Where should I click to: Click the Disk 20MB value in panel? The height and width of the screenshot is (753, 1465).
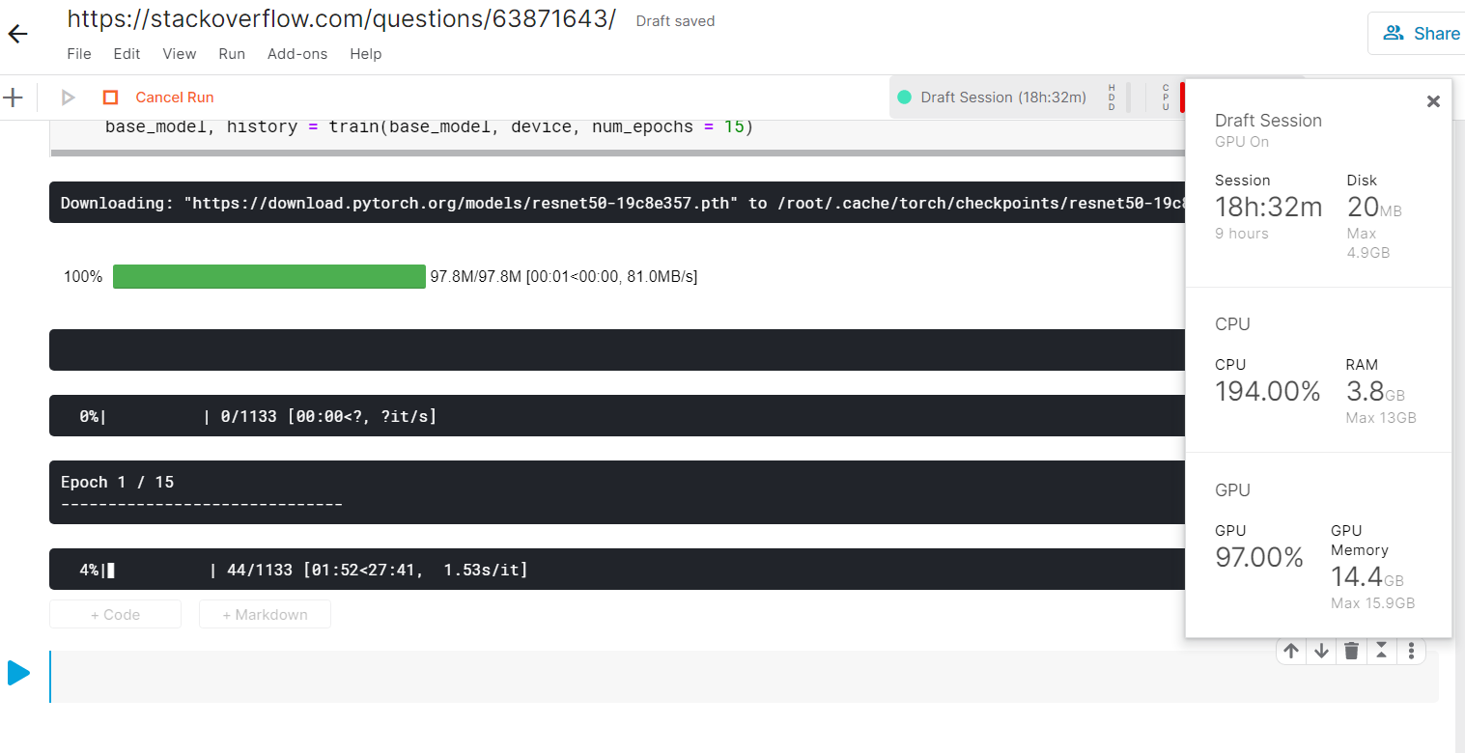(1374, 207)
